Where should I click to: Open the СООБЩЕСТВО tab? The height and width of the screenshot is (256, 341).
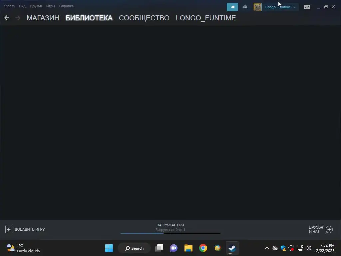click(144, 18)
